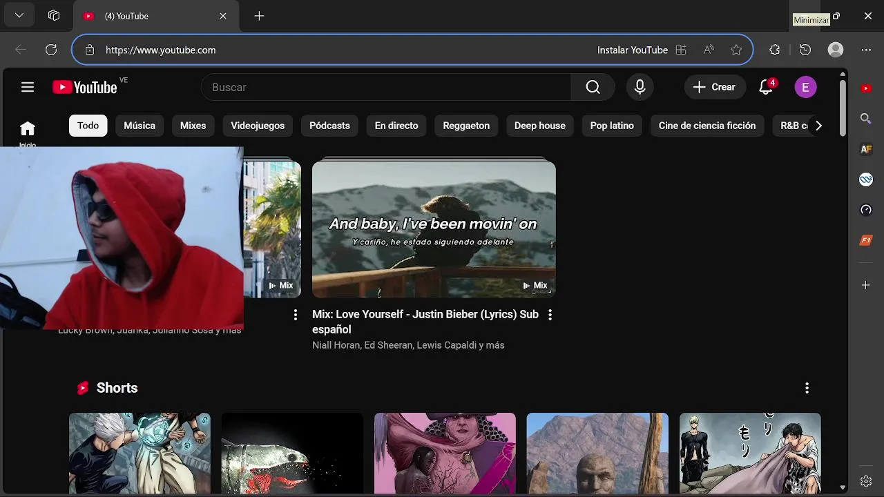View site information lock icon
884x497 pixels.
coord(90,50)
